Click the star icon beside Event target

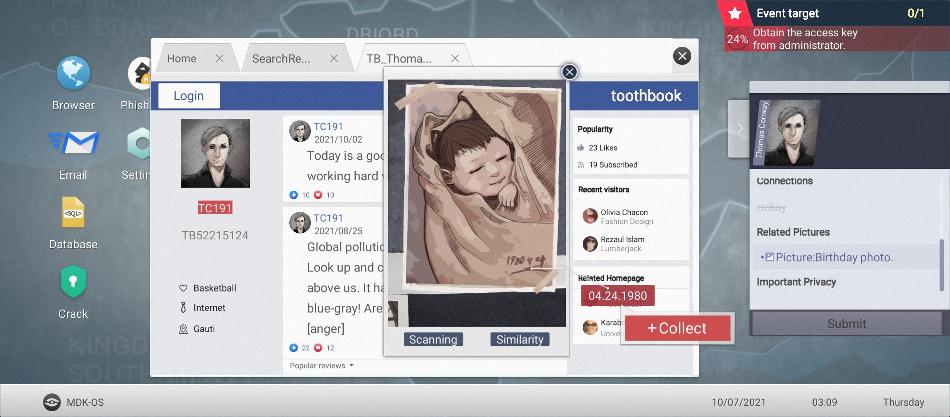735,14
